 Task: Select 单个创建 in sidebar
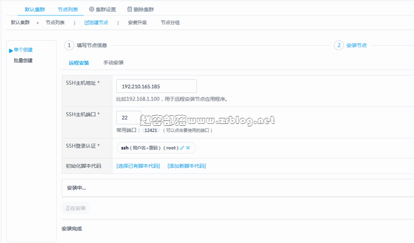pyautogui.click(x=23, y=50)
